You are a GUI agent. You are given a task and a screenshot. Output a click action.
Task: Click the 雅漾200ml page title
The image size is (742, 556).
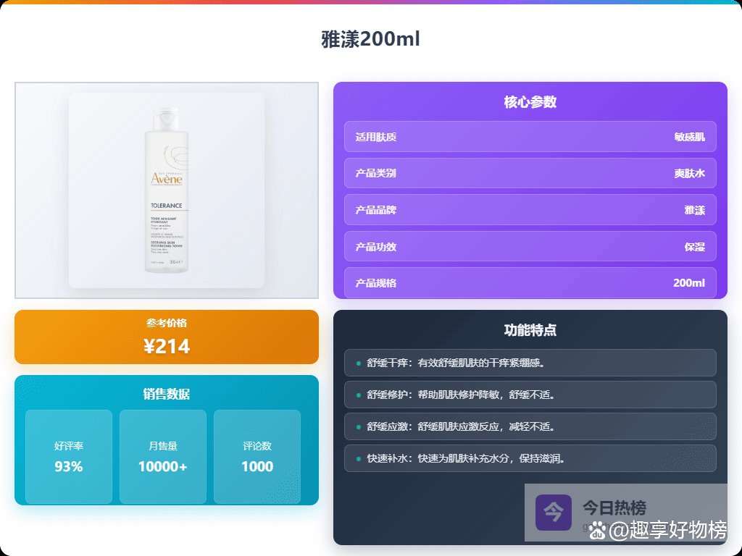[x=370, y=39]
